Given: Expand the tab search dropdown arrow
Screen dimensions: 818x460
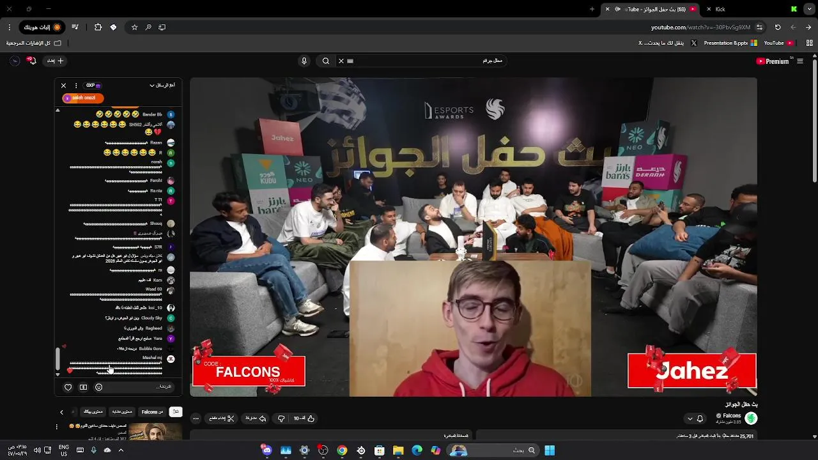Looking at the screenshot, I should tap(808, 9).
